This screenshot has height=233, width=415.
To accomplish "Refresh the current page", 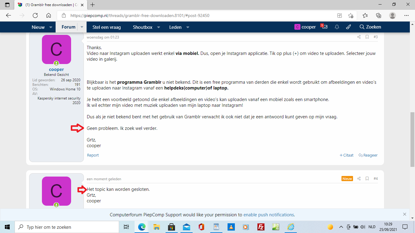I will coord(35,15).
